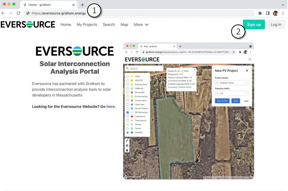Open a new tab next to Home - gridtwin

click(82, 5)
